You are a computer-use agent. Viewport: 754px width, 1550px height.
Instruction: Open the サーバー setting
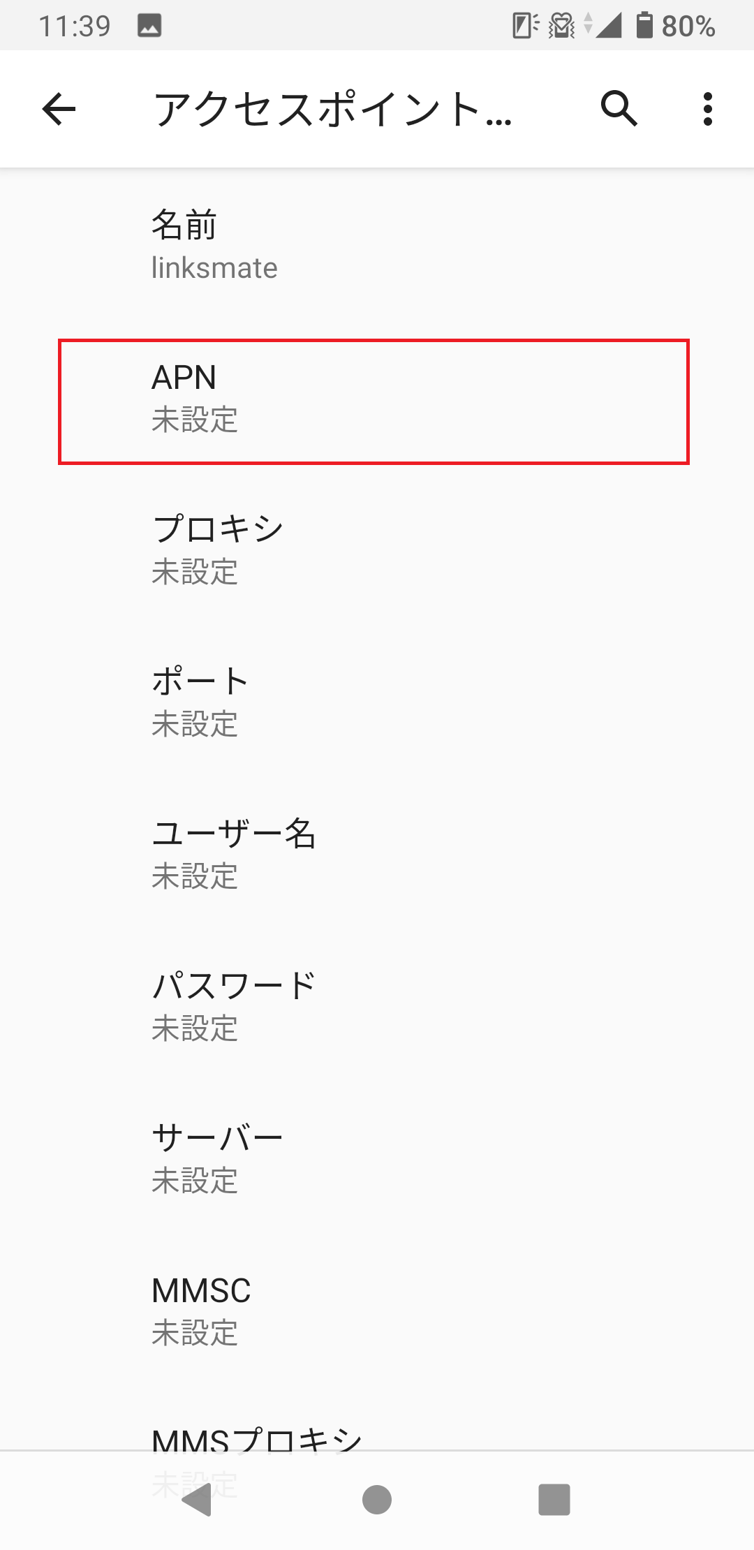377,1159
